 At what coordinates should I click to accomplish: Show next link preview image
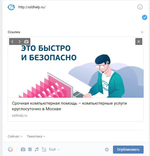pos(20,41)
